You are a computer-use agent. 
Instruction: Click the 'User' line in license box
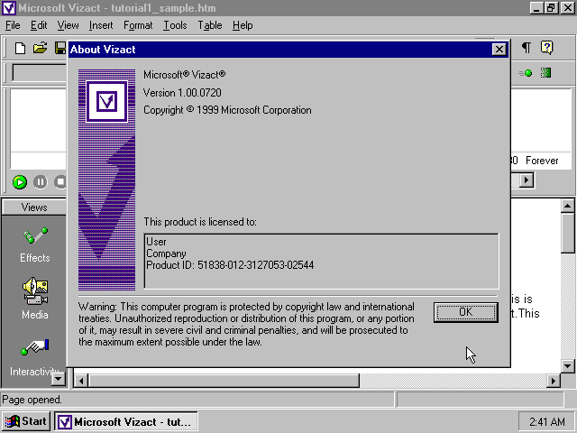(x=156, y=242)
